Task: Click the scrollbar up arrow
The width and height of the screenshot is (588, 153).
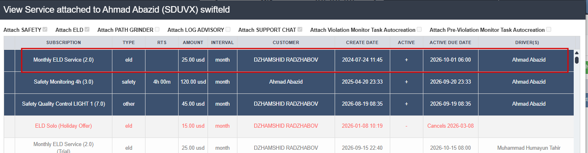Action: (577, 53)
